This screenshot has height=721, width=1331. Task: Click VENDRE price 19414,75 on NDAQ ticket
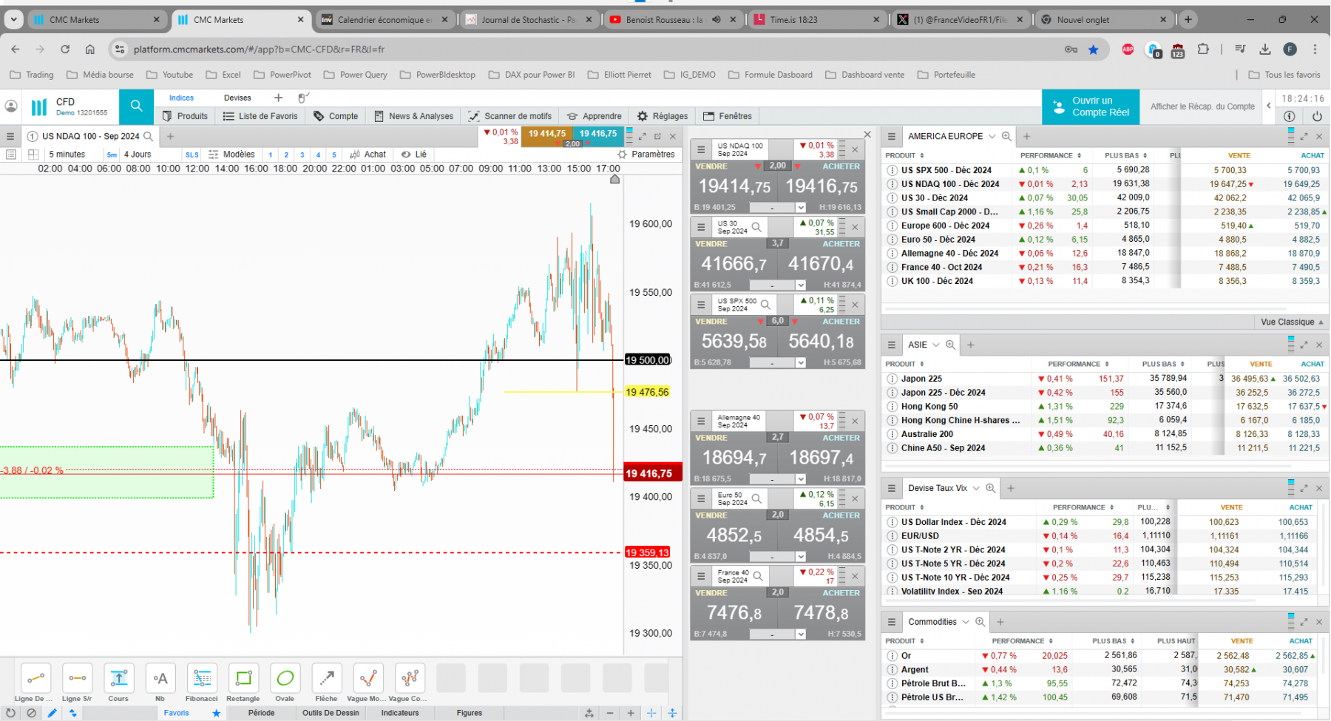point(734,186)
